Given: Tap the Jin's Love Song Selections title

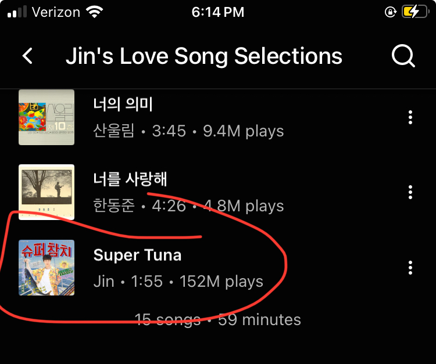Looking at the screenshot, I should pos(204,56).
